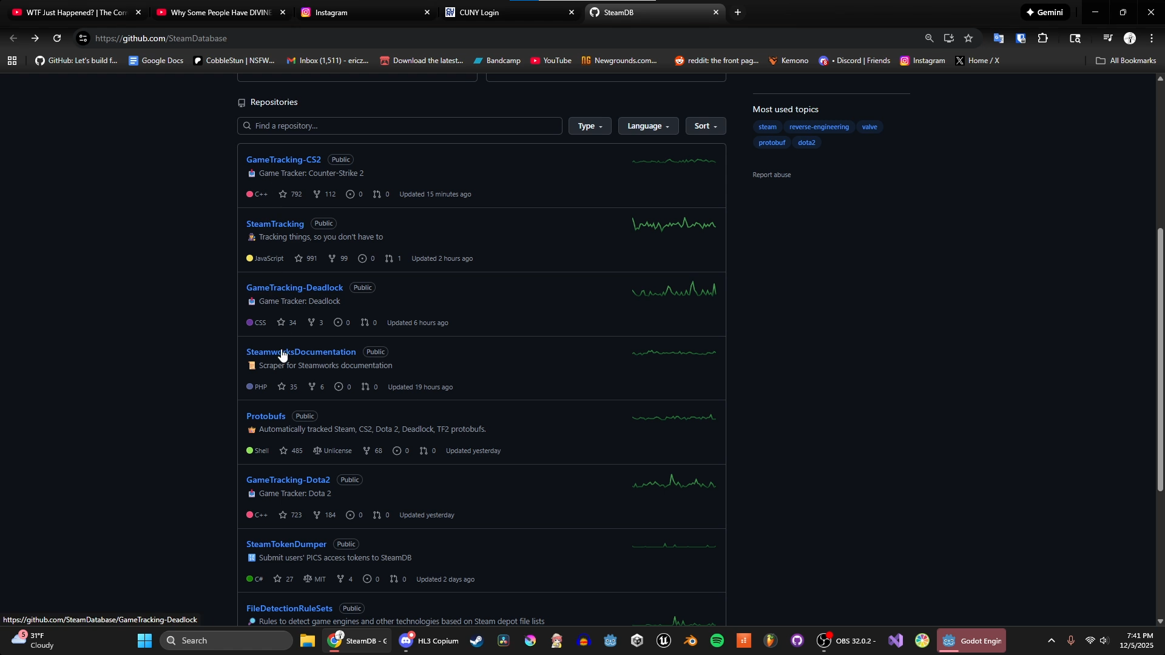This screenshot has width=1165, height=655.
Task: Open the YouTube bookmark
Action: click(551, 61)
